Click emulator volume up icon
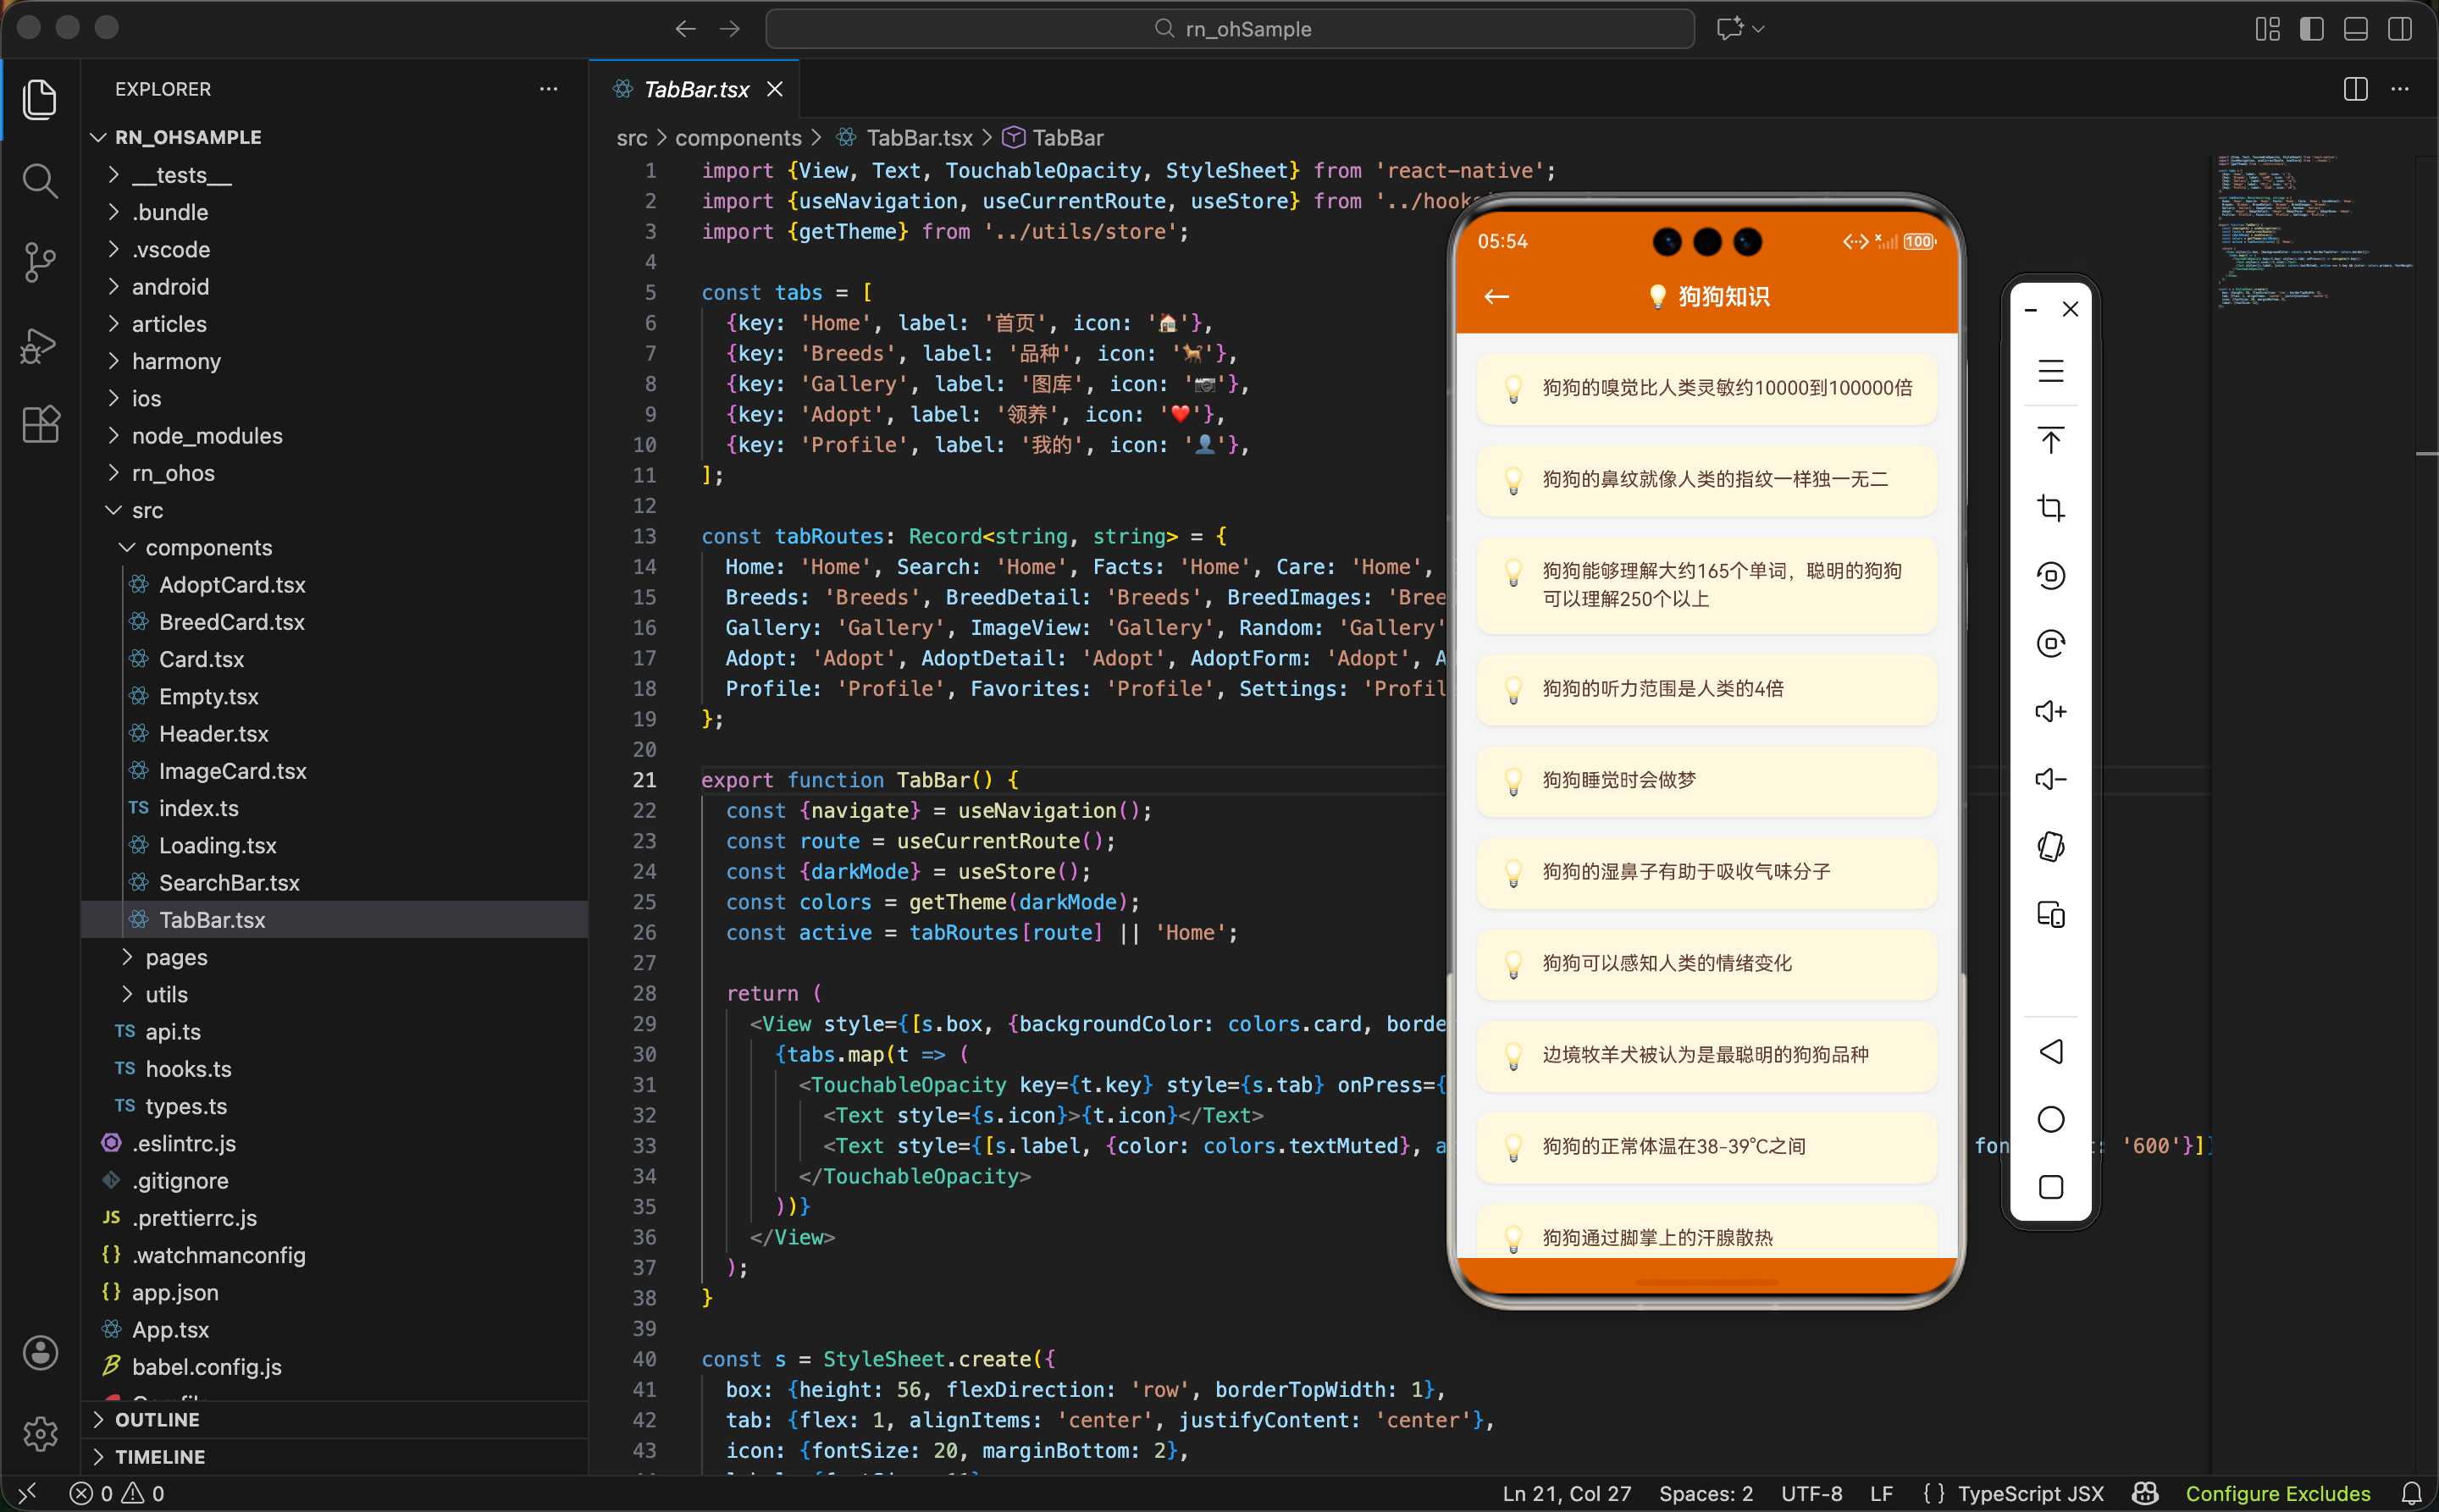2439x1512 pixels. point(2049,711)
